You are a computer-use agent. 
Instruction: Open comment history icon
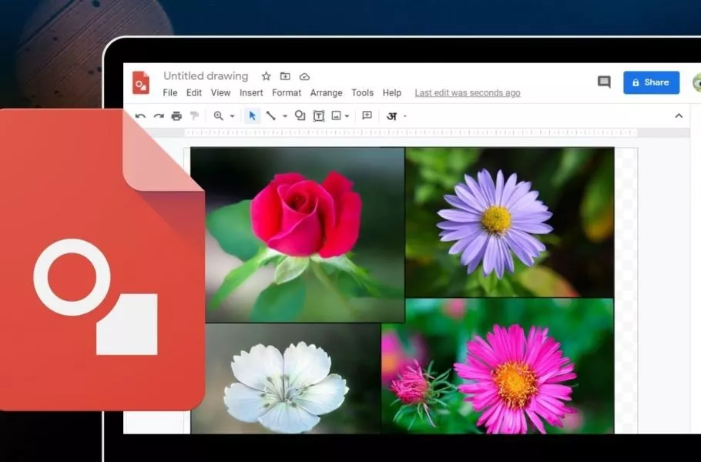point(604,82)
